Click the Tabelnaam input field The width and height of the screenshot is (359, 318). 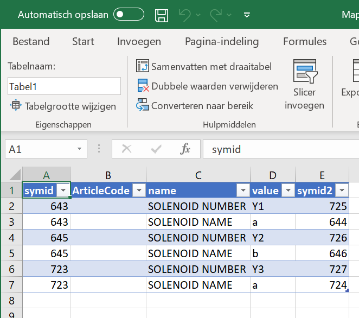(x=64, y=86)
